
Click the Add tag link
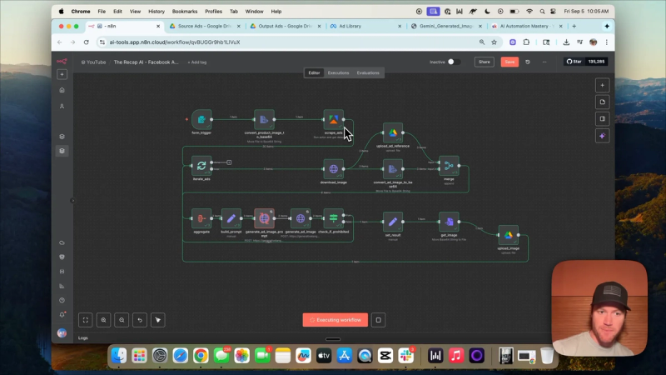tap(197, 62)
